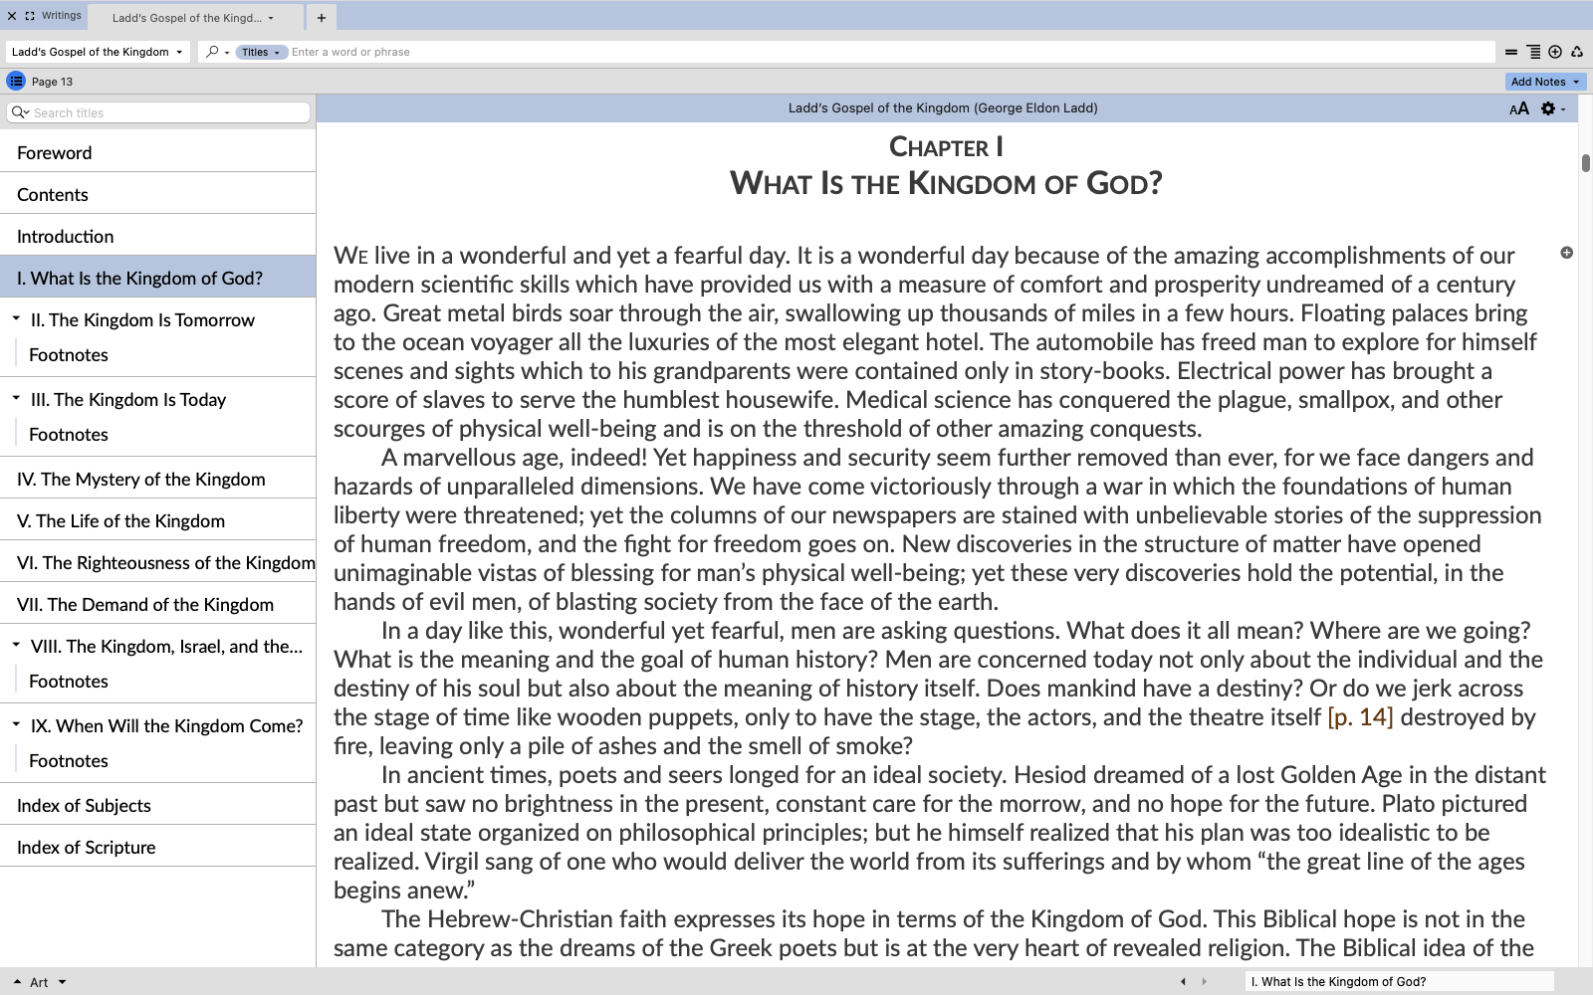Collapse the VIII. The Kingdom, Israel triangle
The height and width of the screenshot is (995, 1593).
(16, 646)
